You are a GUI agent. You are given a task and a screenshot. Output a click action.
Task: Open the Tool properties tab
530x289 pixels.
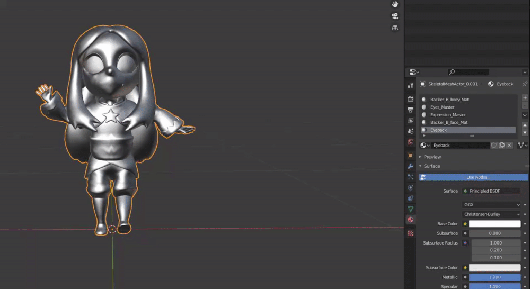point(410,85)
